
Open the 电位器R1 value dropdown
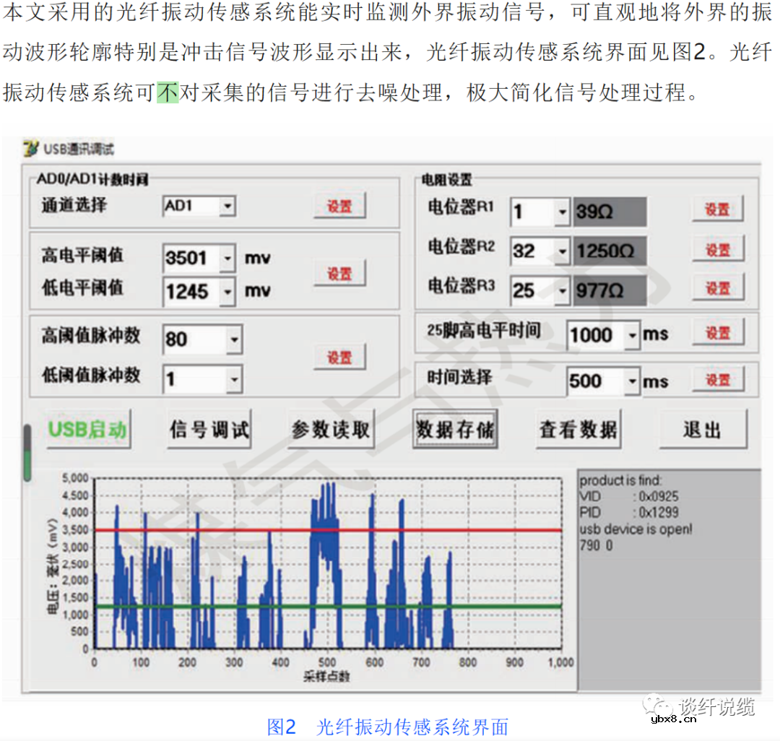click(x=560, y=211)
